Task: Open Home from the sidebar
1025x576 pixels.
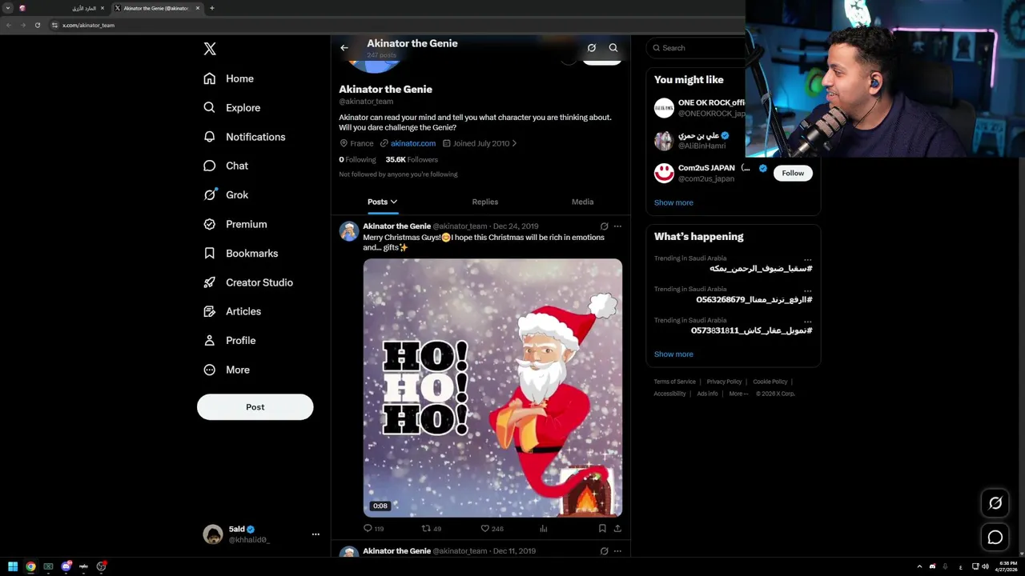Action: pos(229,78)
